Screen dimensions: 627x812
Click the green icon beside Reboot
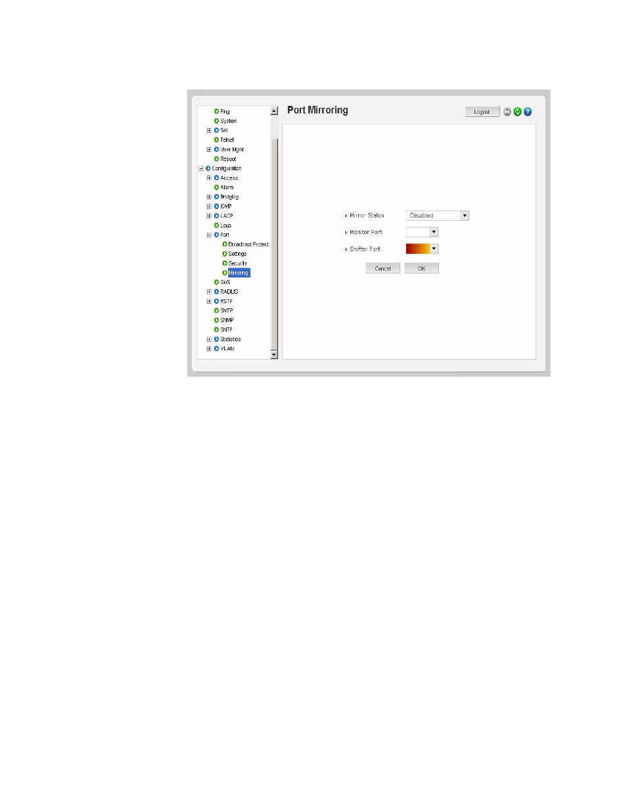216,159
